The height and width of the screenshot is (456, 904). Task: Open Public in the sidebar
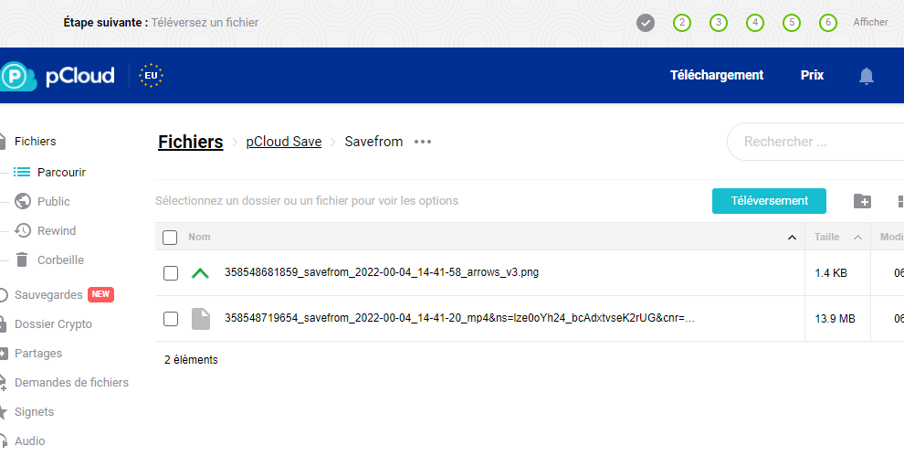coord(54,201)
